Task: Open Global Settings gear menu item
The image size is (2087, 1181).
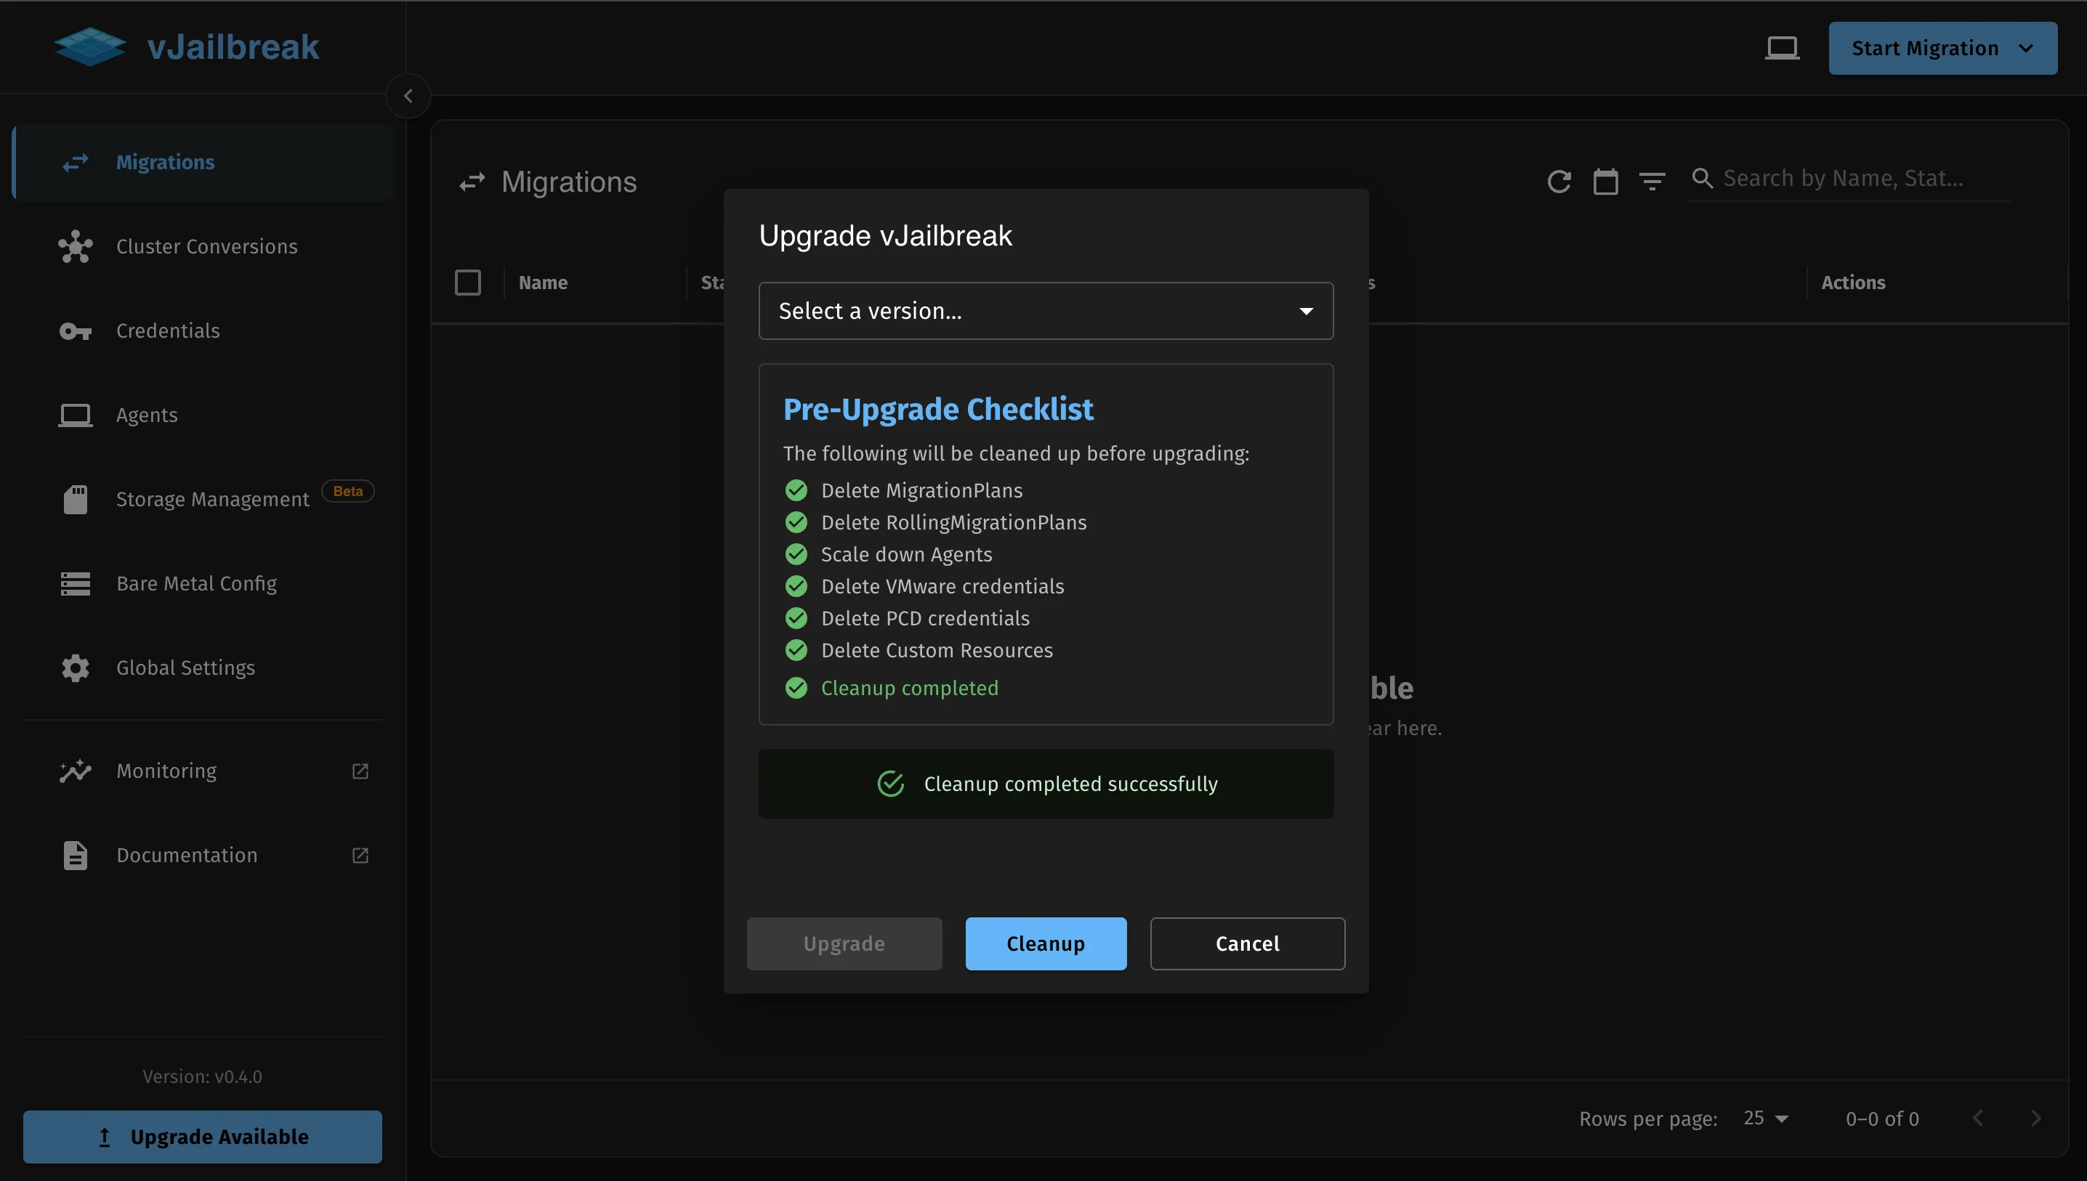Action: point(185,667)
